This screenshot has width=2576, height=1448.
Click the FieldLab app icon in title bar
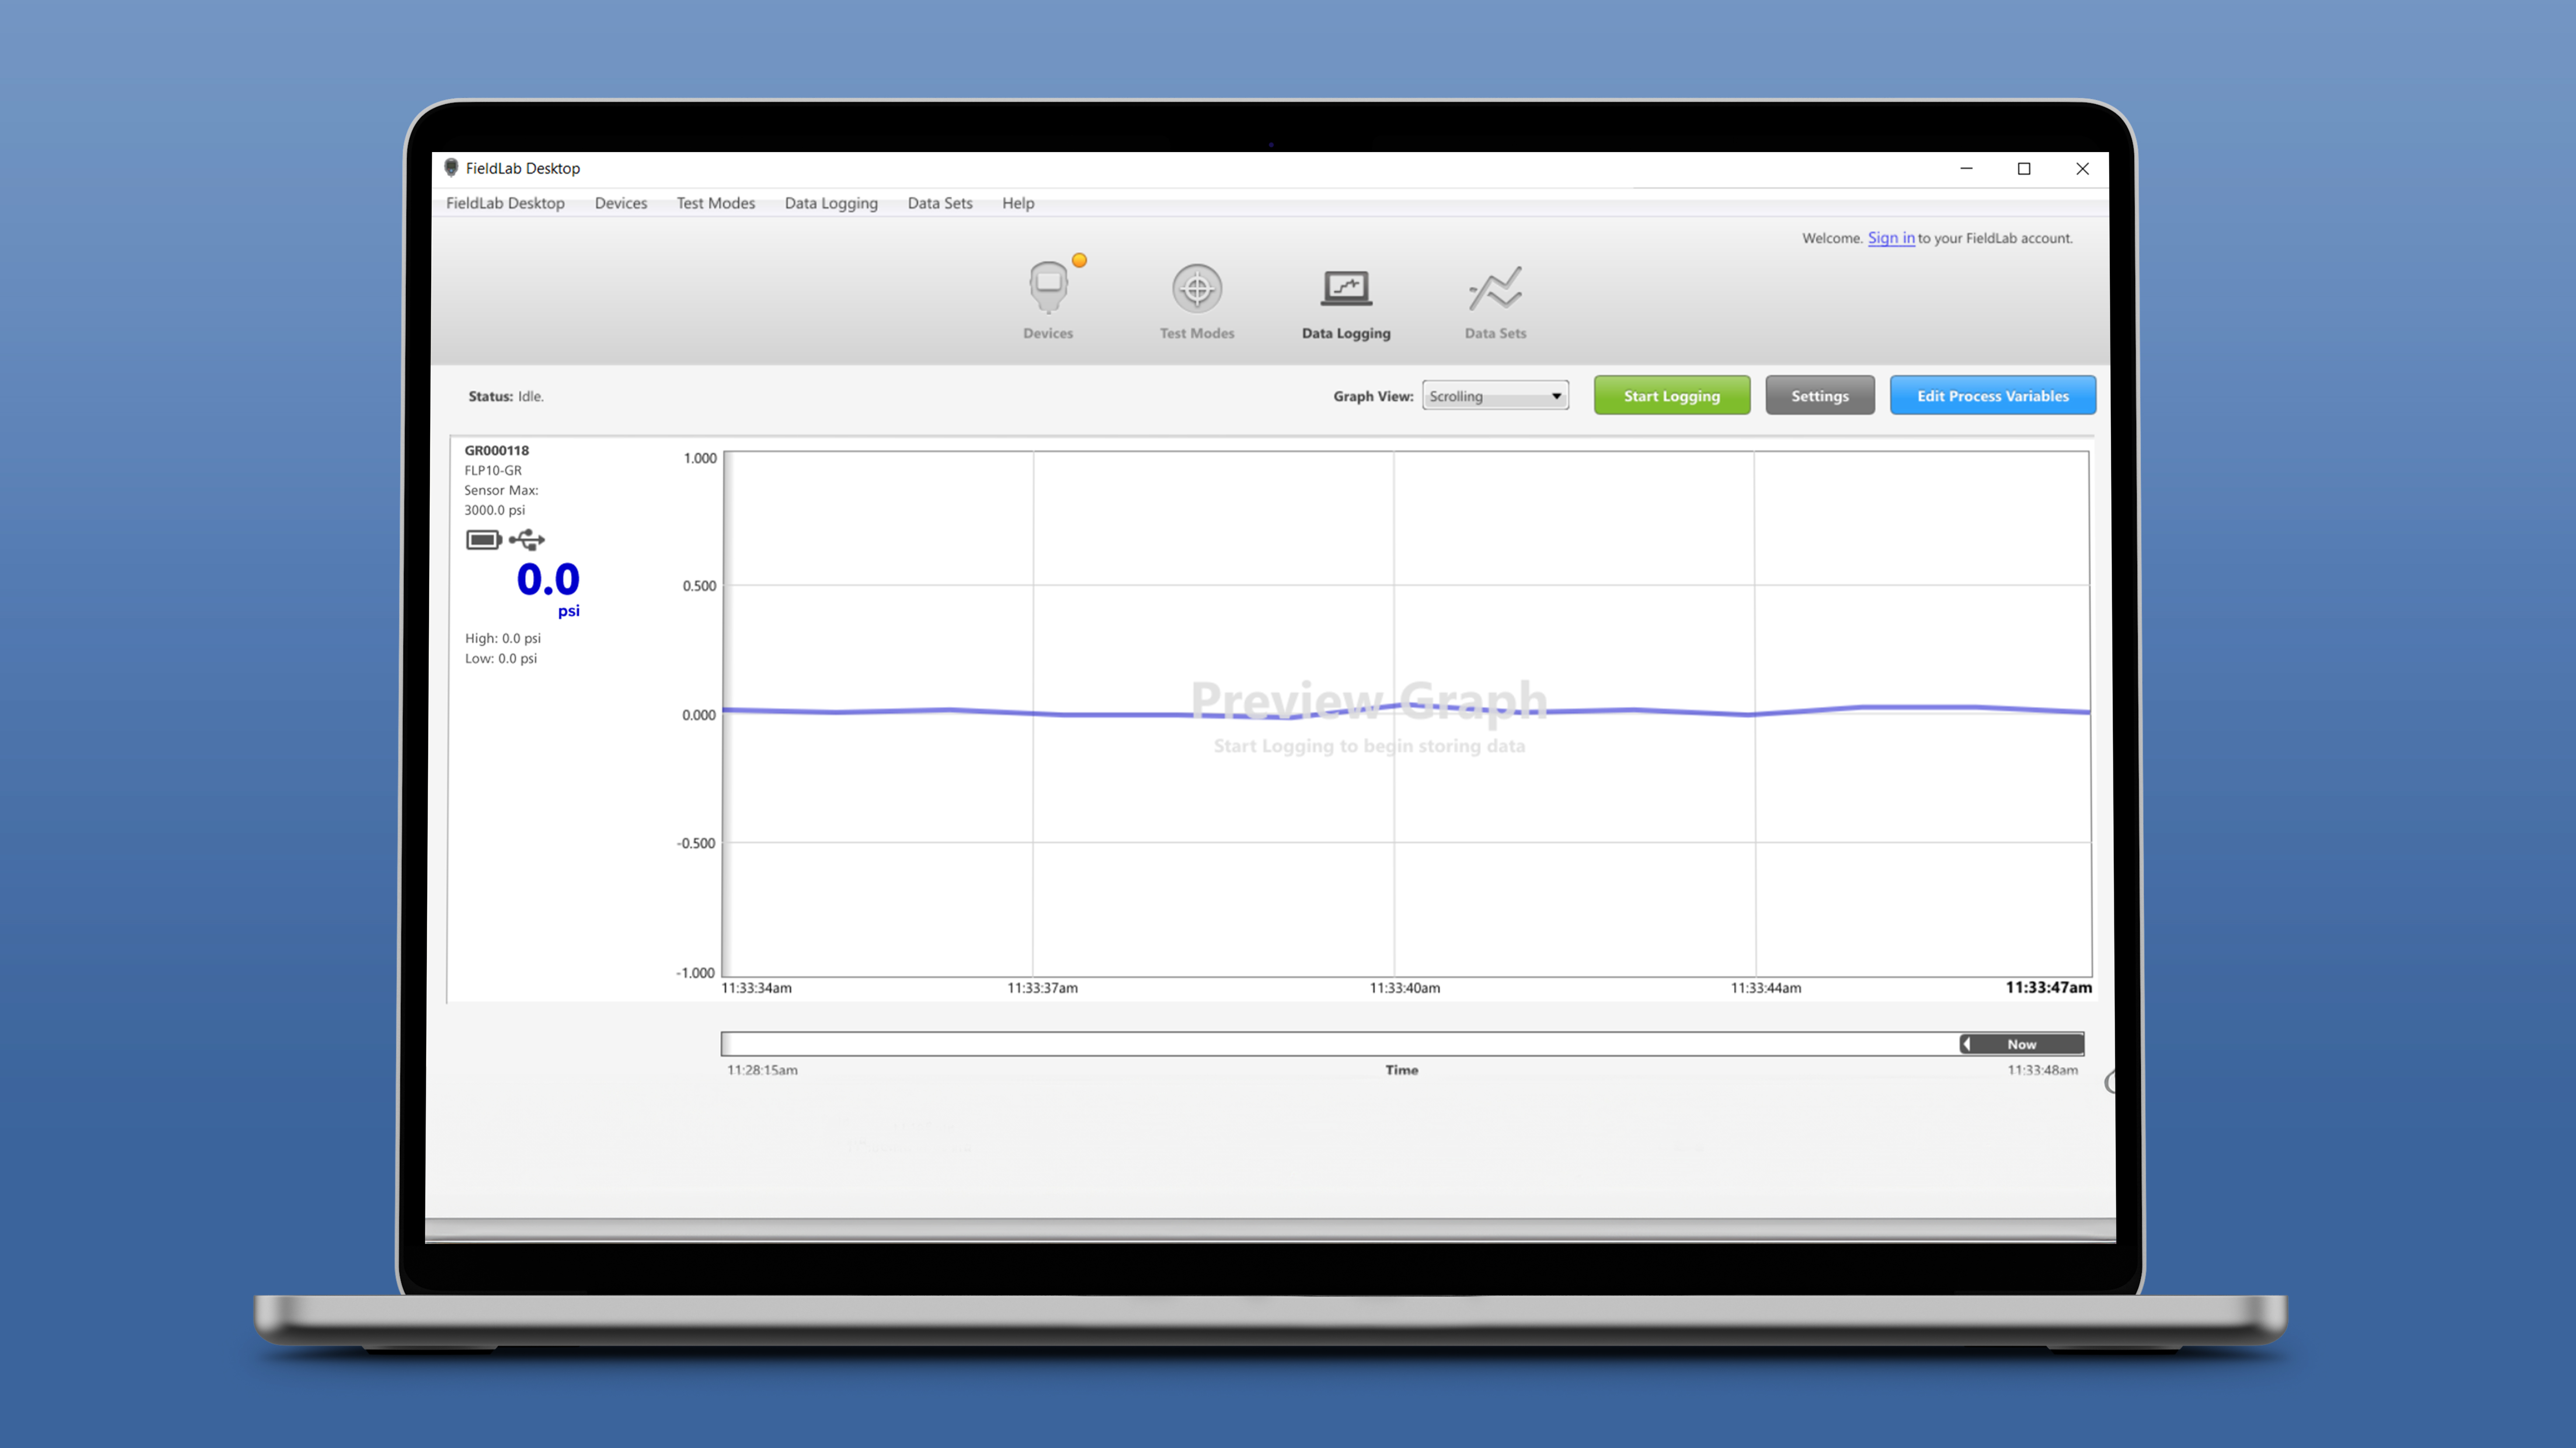pos(452,168)
